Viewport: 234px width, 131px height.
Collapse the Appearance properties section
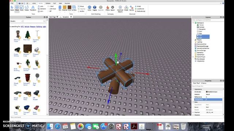click(194, 89)
